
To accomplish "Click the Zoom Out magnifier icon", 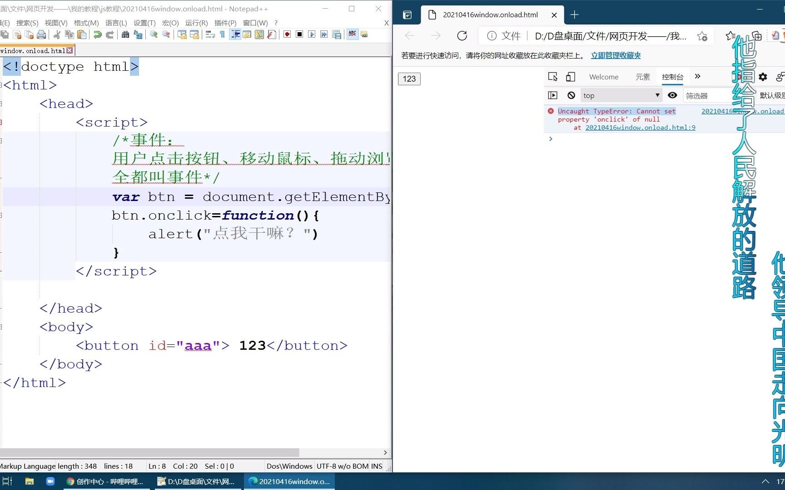I will (x=166, y=34).
